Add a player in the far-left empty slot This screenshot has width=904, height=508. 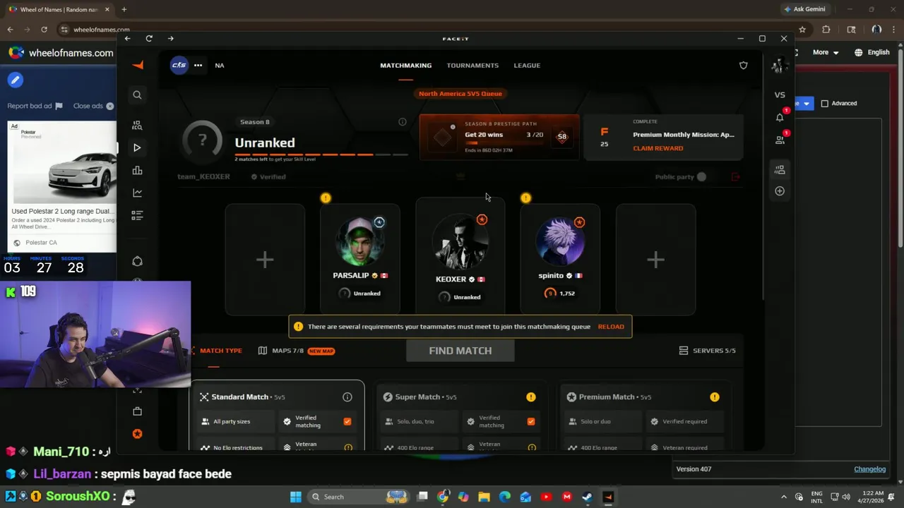coord(265,260)
